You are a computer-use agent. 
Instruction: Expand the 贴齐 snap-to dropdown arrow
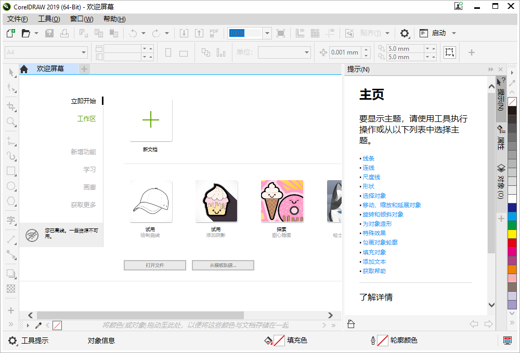click(387, 33)
